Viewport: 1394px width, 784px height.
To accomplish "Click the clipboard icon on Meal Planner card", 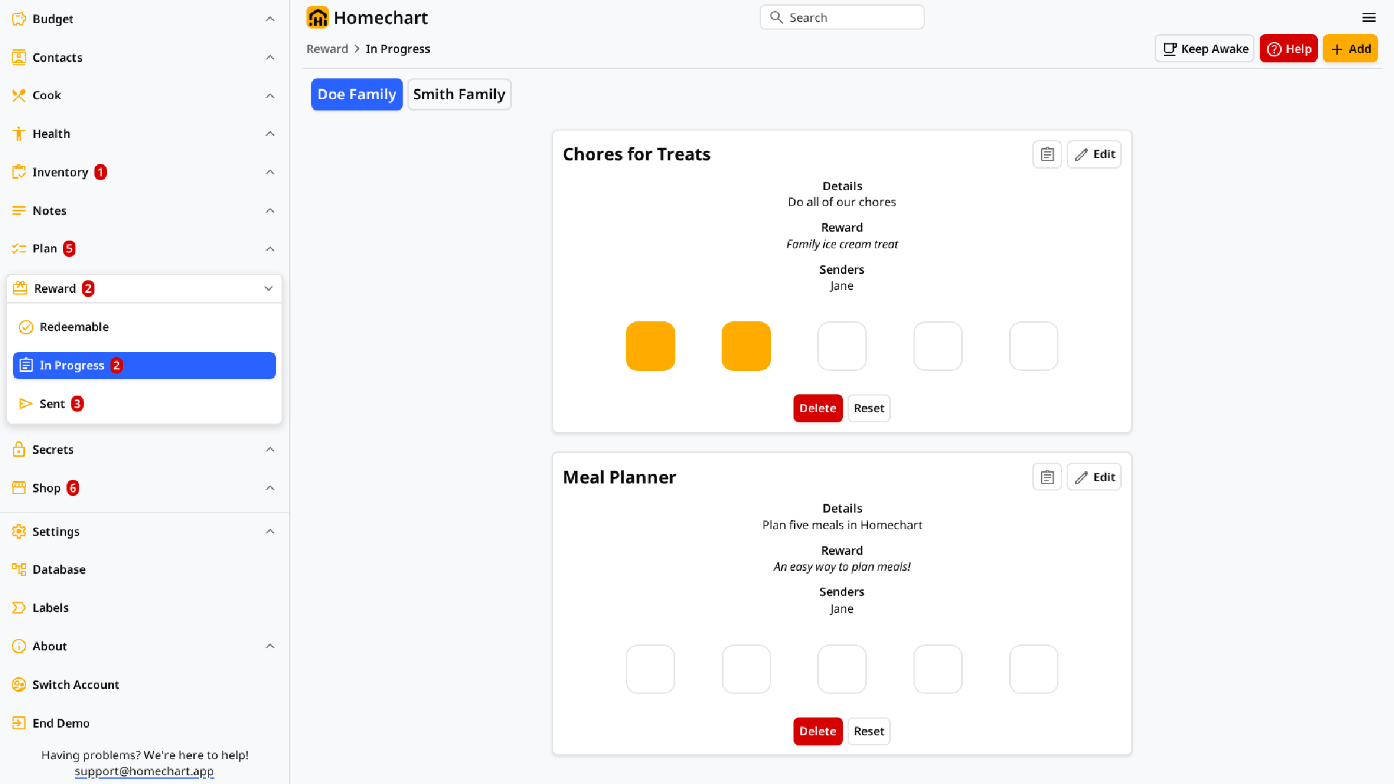I will tap(1047, 477).
